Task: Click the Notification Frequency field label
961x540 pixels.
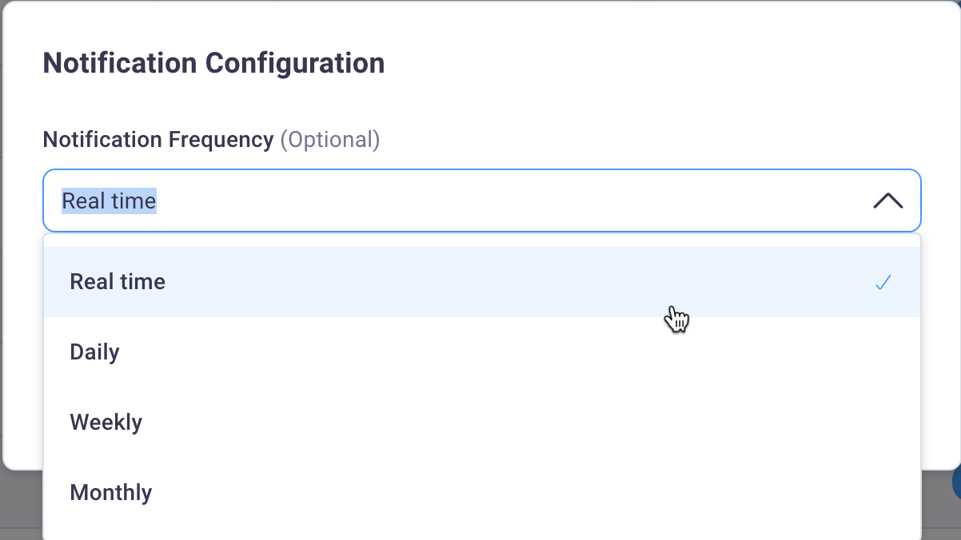Action: (158, 140)
